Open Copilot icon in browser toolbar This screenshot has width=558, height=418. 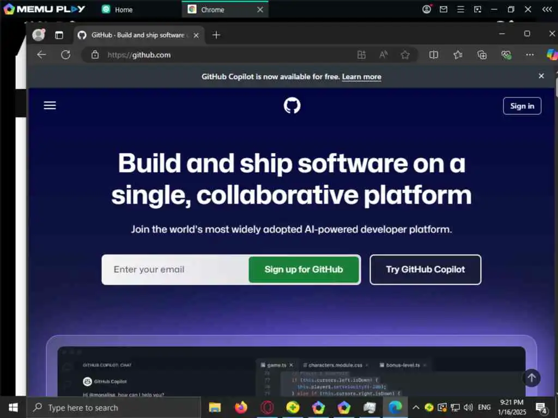[x=552, y=55]
